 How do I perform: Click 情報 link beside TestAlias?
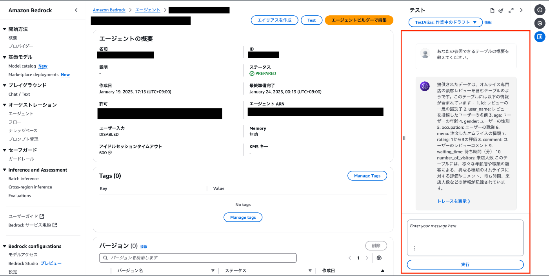pos(488,23)
